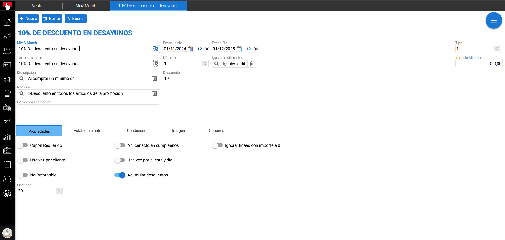
Task: Click the Código de Promoción input field
Action: point(88,108)
